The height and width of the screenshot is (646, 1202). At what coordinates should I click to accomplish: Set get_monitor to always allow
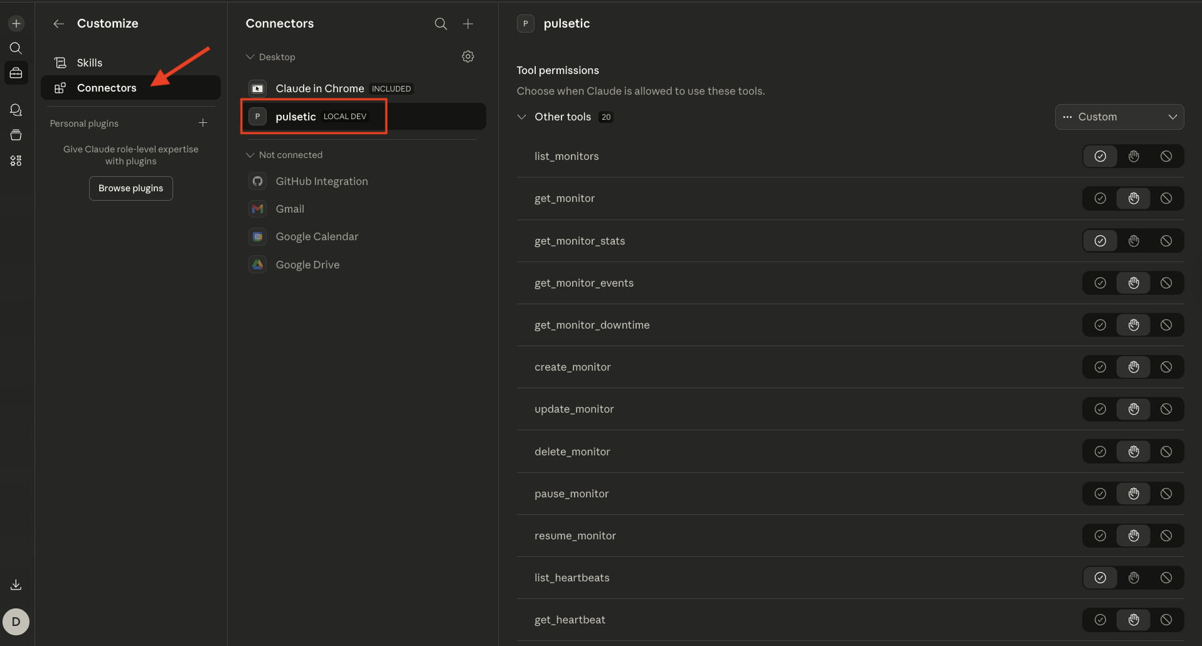(x=1100, y=198)
